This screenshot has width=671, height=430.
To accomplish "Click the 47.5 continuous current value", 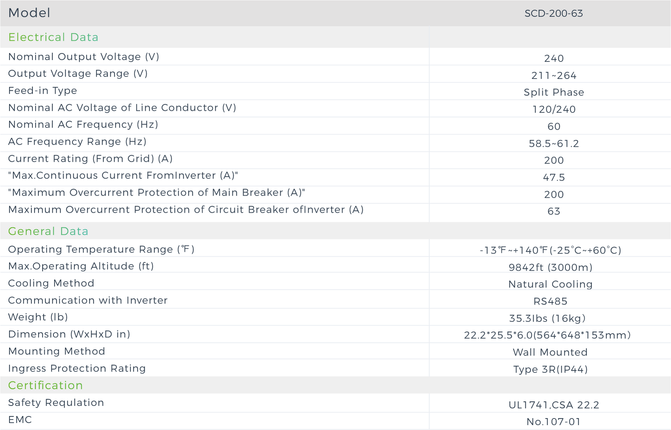I will tap(554, 177).
